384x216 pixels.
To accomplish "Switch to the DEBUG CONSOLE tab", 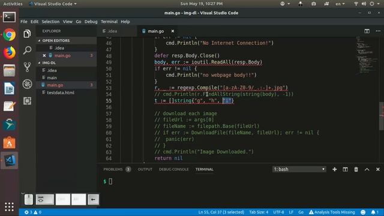I will pos(173,169).
